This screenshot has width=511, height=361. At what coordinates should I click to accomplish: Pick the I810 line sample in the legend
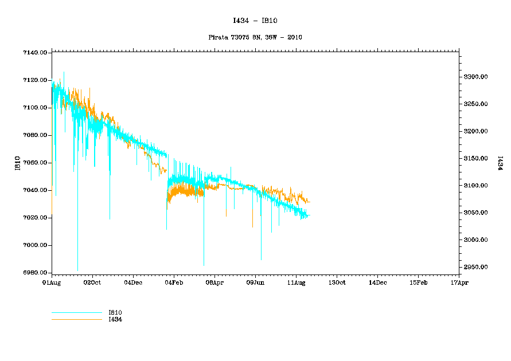point(76,312)
